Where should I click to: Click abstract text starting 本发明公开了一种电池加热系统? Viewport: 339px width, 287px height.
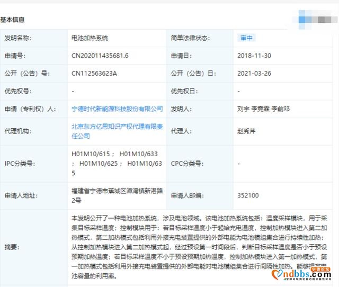(x=199, y=247)
